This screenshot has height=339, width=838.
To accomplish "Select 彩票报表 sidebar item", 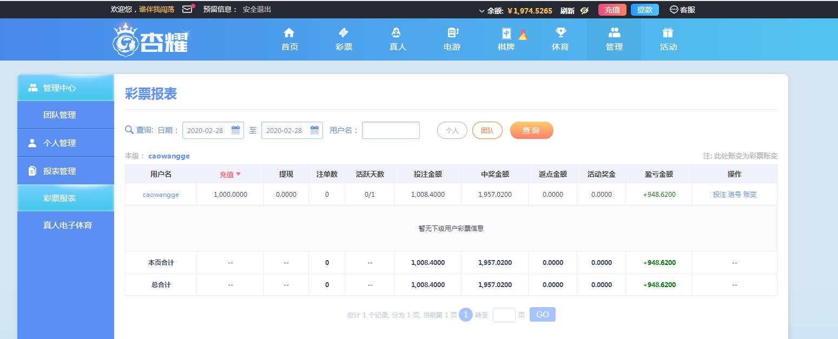I will (x=65, y=198).
